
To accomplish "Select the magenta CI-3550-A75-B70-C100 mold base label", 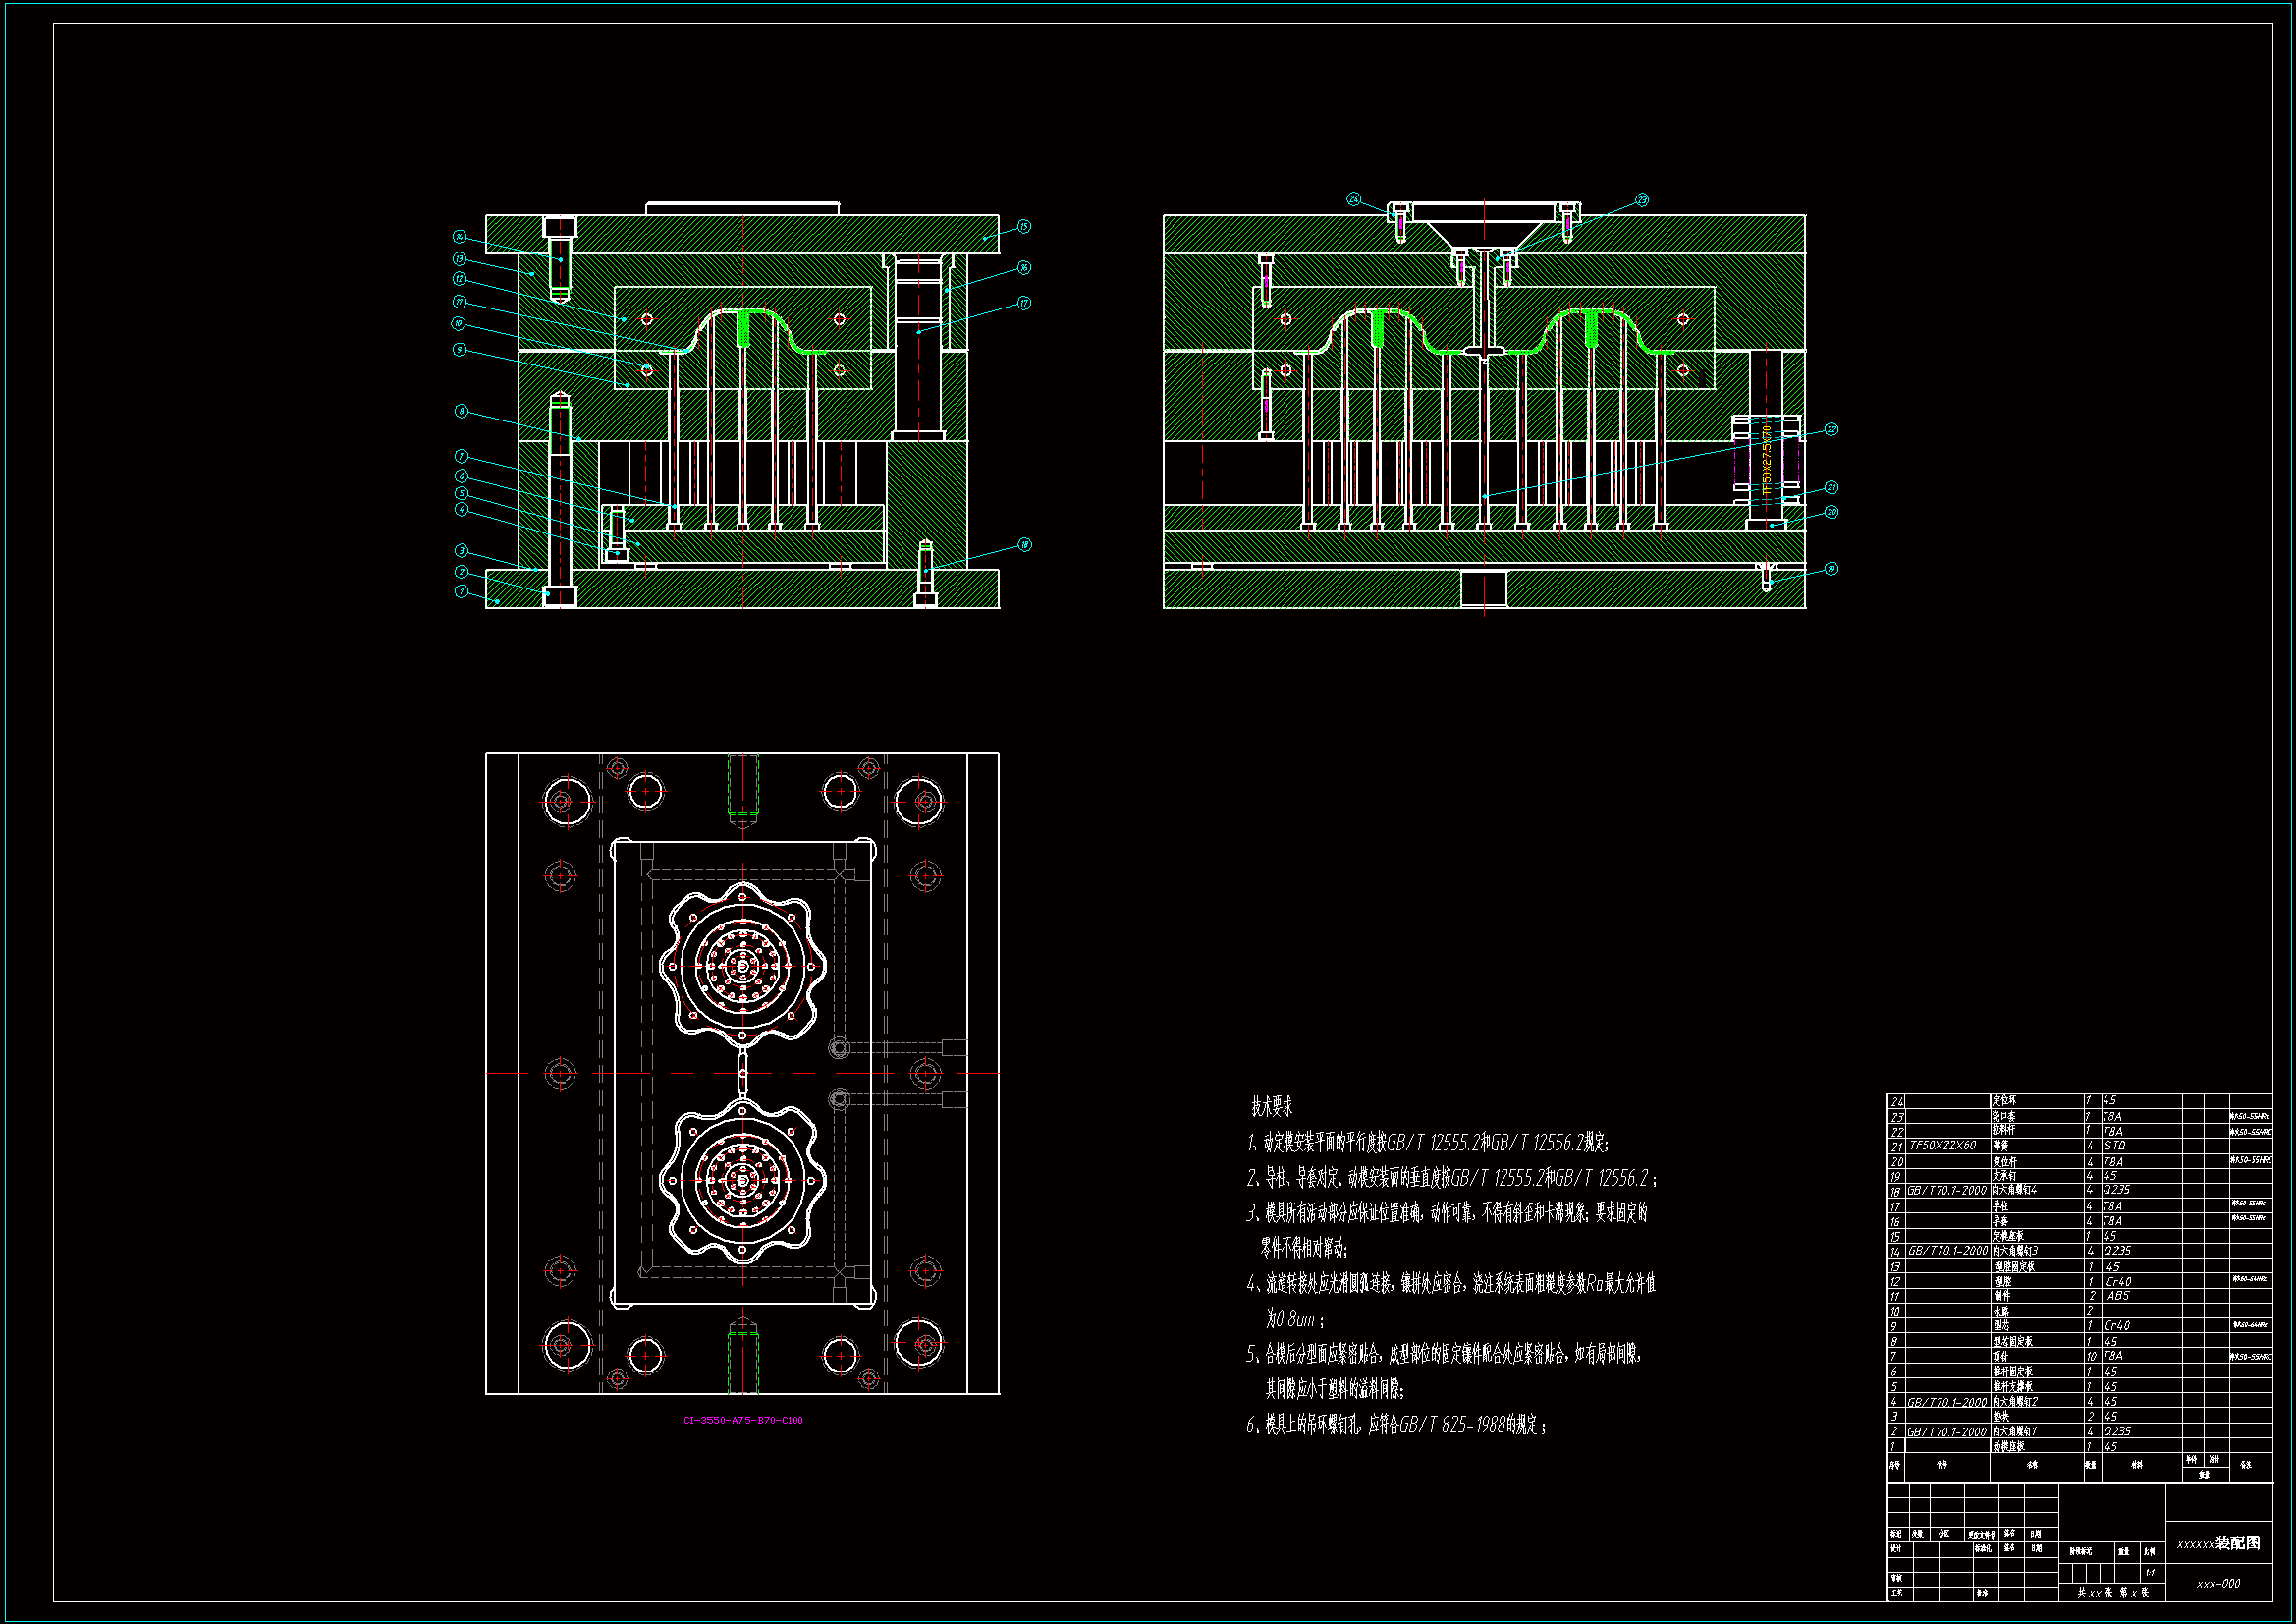I will point(742,1420).
